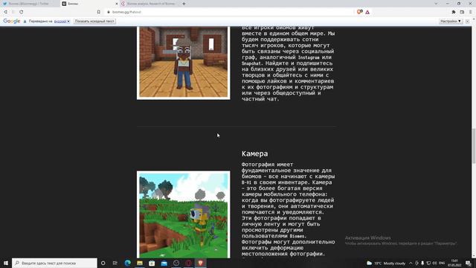Open Microsoft Store from the taskbar
476x268 pixels.
click(x=152, y=263)
